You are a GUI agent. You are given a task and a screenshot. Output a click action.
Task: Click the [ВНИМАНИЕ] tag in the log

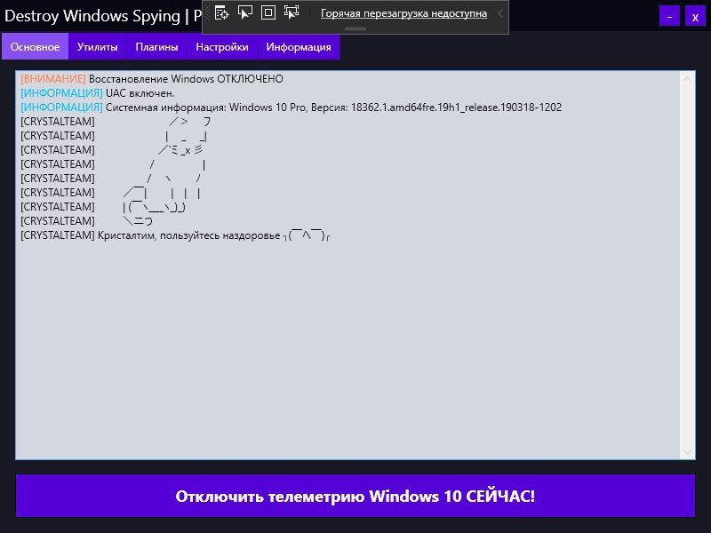tap(53, 79)
